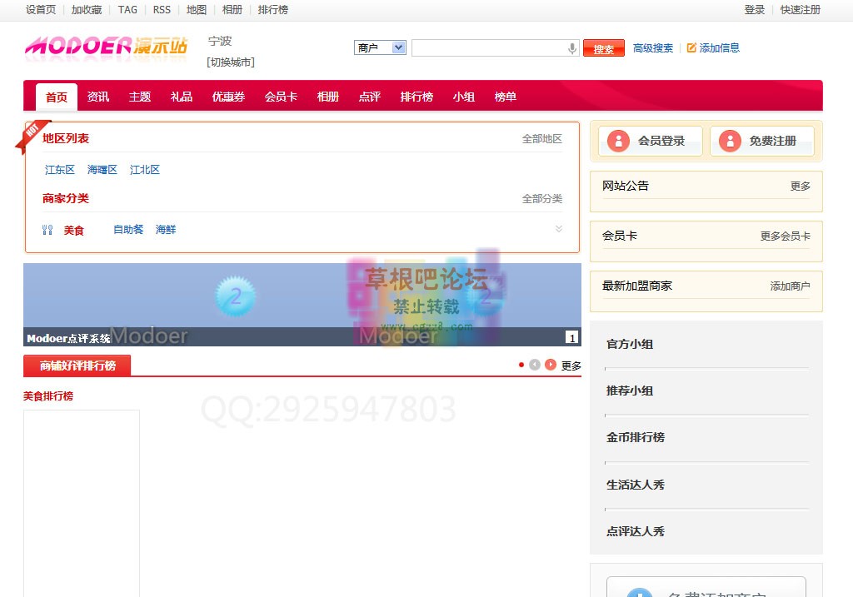Switch to the 排行榜 tab in red navbar
Image resolution: width=853 pixels, height=597 pixels.
(417, 97)
